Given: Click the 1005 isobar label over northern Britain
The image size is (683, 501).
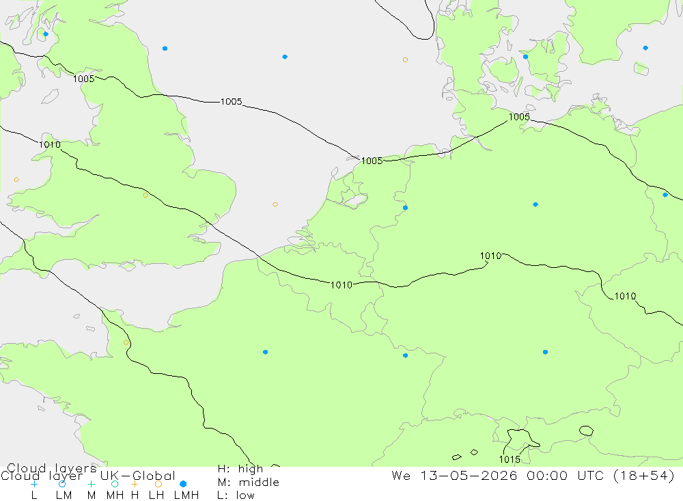Looking at the screenshot, I should pos(83,79).
